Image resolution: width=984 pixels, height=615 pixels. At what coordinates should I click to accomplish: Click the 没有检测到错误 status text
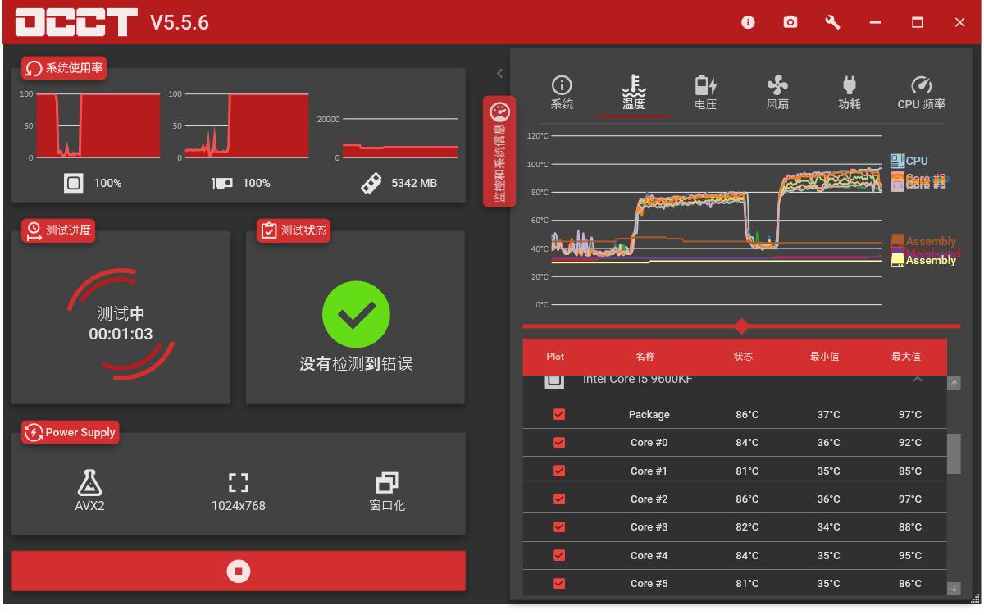pyautogui.click(x=356, y=364)
